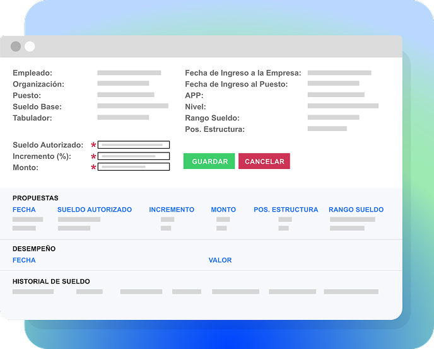The height and width of the screenshot is (349, 434).
Task: Click the green Guardar button
Action: coord(209,161)
